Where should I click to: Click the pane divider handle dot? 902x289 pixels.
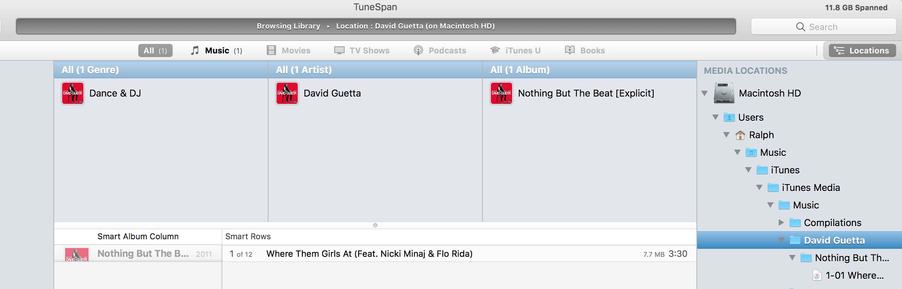[x=375, y=225]
